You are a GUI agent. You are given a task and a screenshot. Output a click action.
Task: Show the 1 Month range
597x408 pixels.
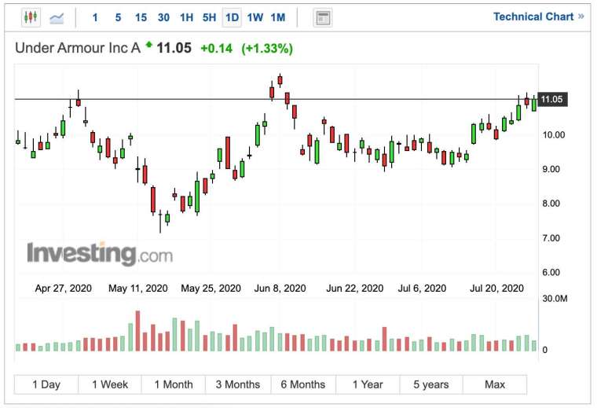point(174,384)
